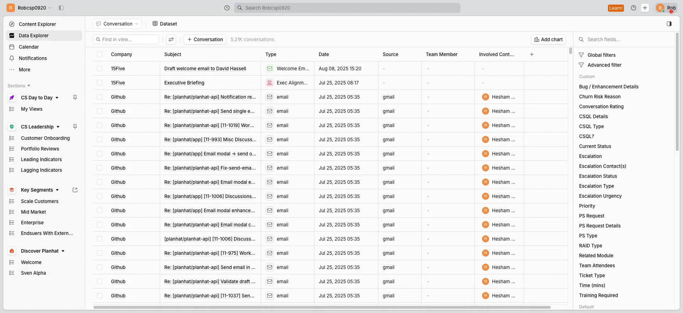Check the [11-1019] Wor... row checkbox
Image resolution: width=683 pixels, height=313 pixels.
(x=100, y=125)
